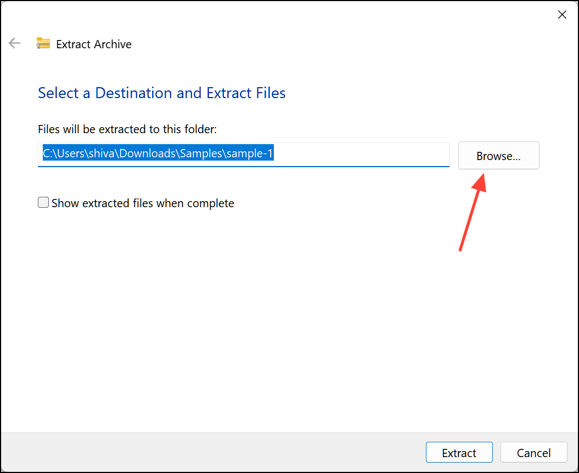This screenshot has width=579, height=473.
Task: Click inside the extraction destination textbox
Action: 243,154
